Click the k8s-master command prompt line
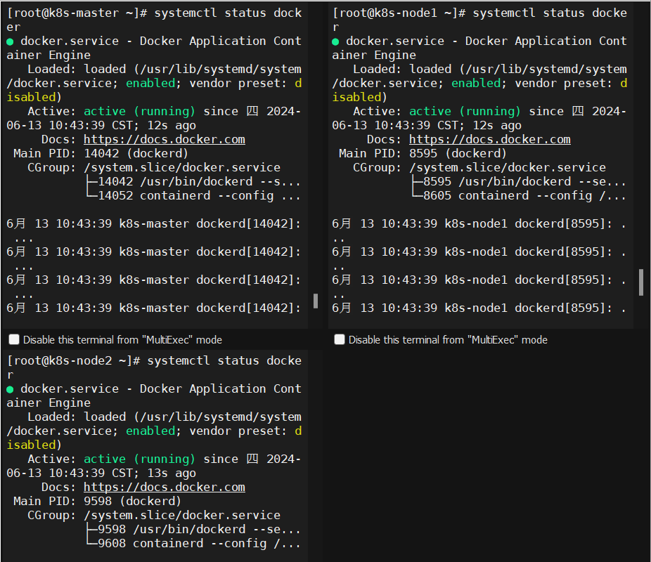Viewport: 651px width, 562px height. pyautogui.click(x=154, y=20)
